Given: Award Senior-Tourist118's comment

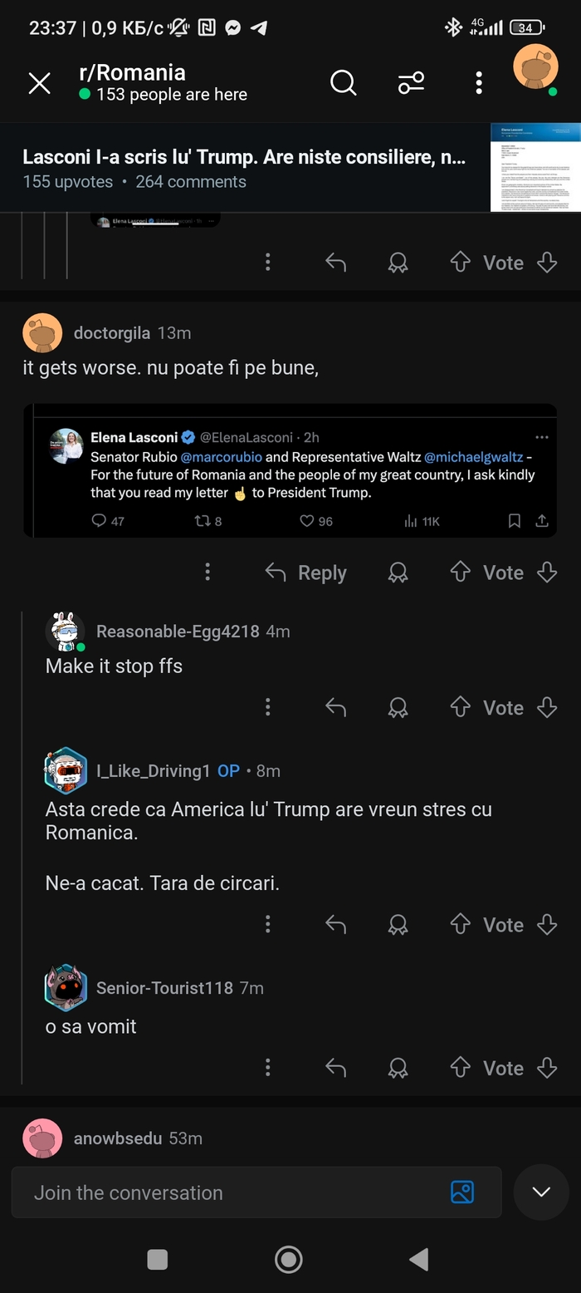Looking at the screenshot, I should click(398, 1068).
